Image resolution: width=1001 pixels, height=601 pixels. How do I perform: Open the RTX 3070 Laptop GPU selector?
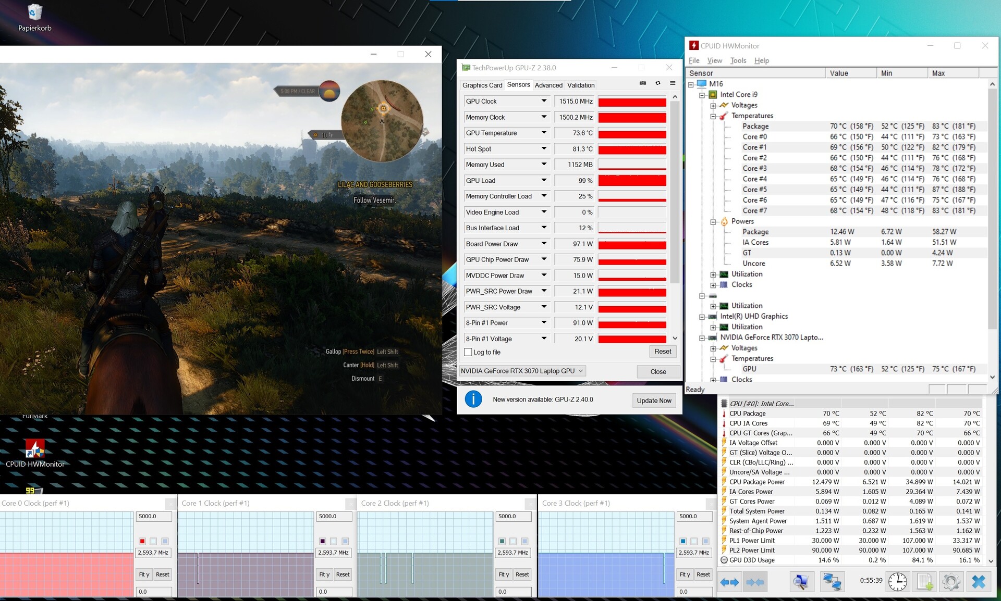[x=522, y=371]
